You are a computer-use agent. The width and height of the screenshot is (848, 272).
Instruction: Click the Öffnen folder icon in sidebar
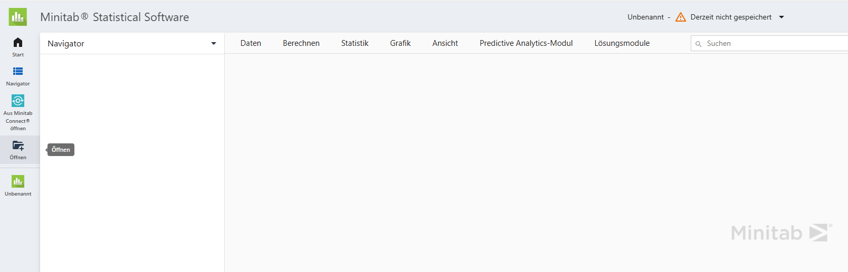tap(18, 145)
